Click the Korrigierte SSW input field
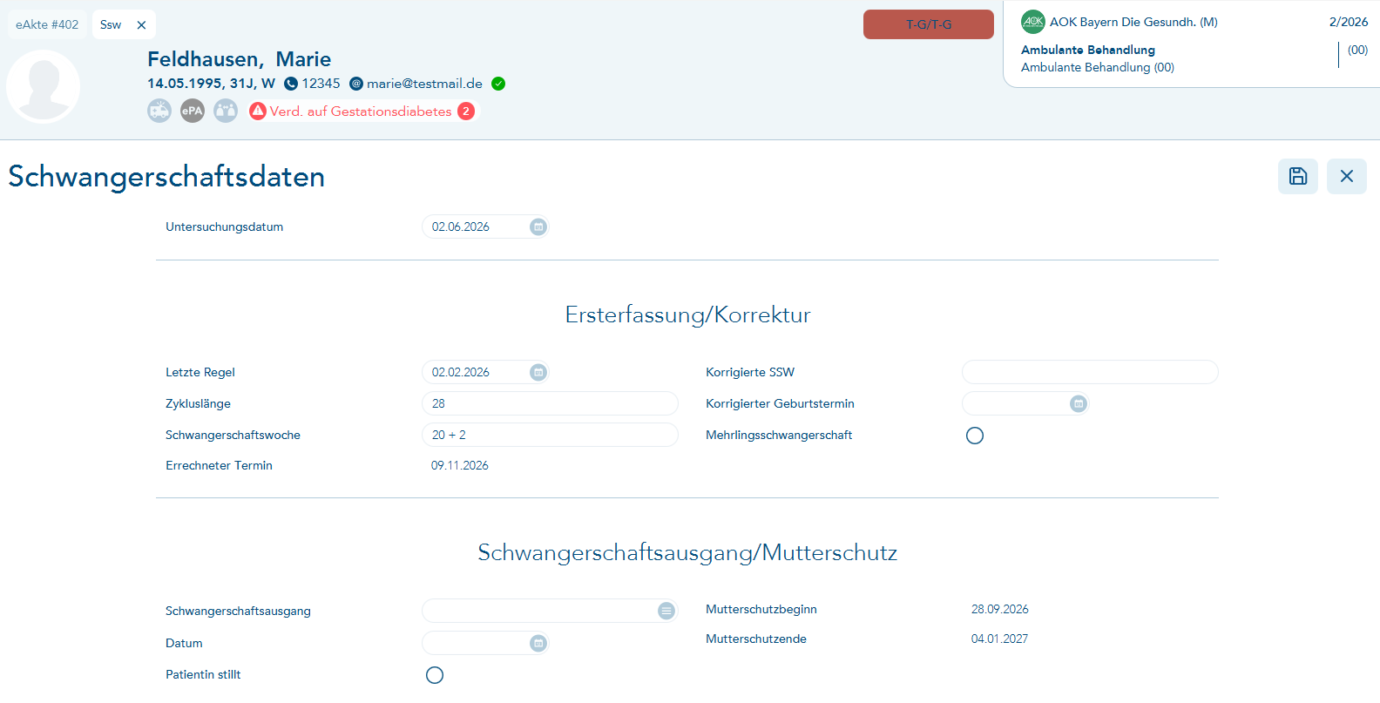Image resolution: width=1380 pixels, height=703 pixels. click(x=1090, y=372)
